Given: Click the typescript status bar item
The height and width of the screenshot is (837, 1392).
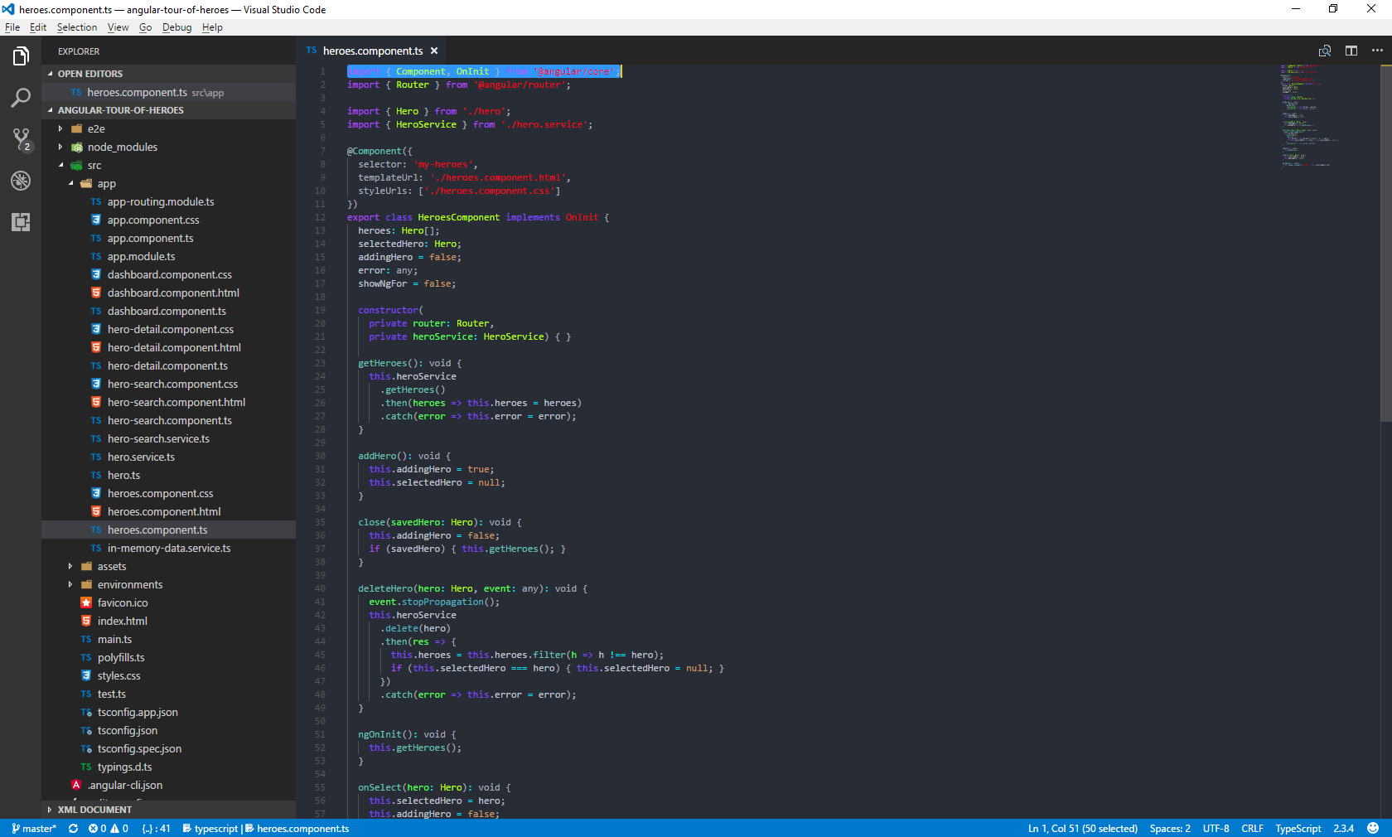Looking at the screenshot, I should click(210, 829).
